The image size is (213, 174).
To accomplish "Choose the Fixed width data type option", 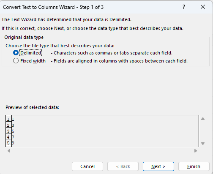I will (16, 61).
